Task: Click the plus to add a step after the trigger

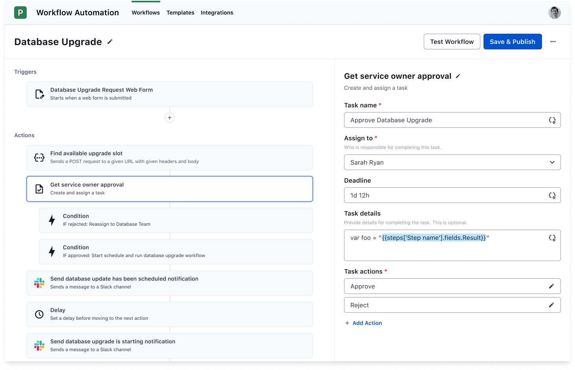Action: (169, 118)
